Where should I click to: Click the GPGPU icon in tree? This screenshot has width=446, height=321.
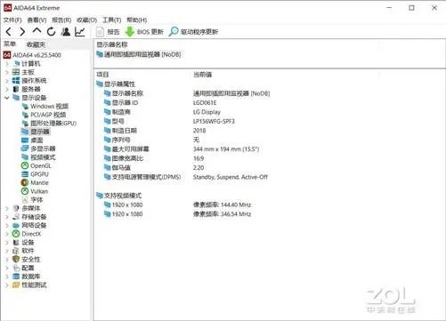(25, 174)
